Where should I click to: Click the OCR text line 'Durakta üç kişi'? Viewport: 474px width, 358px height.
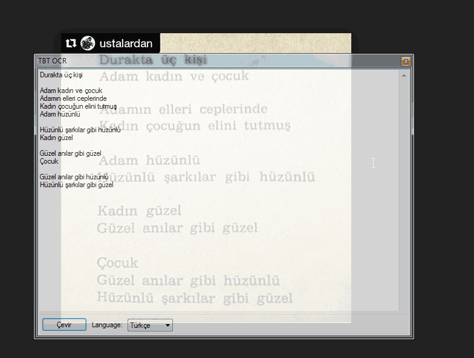click(61, 75)
